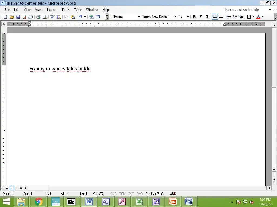Apply the Outside Border button
Viewport: 277px width, 207px height.
[x=249, y=17]
